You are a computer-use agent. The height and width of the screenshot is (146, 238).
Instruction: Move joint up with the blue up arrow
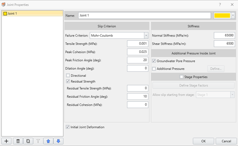[x=48, y=141]
